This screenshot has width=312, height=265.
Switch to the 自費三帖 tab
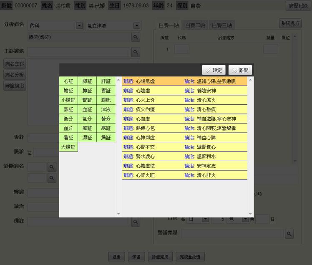coord(222,25)
